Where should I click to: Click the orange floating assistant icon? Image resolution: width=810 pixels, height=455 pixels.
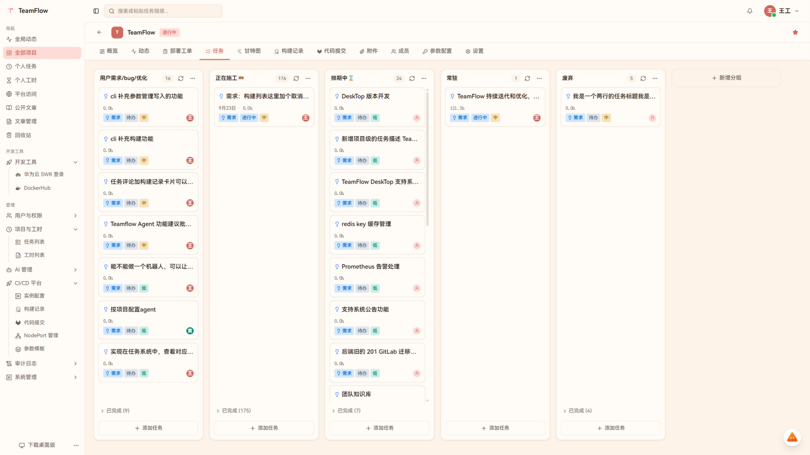coord(792,437)
